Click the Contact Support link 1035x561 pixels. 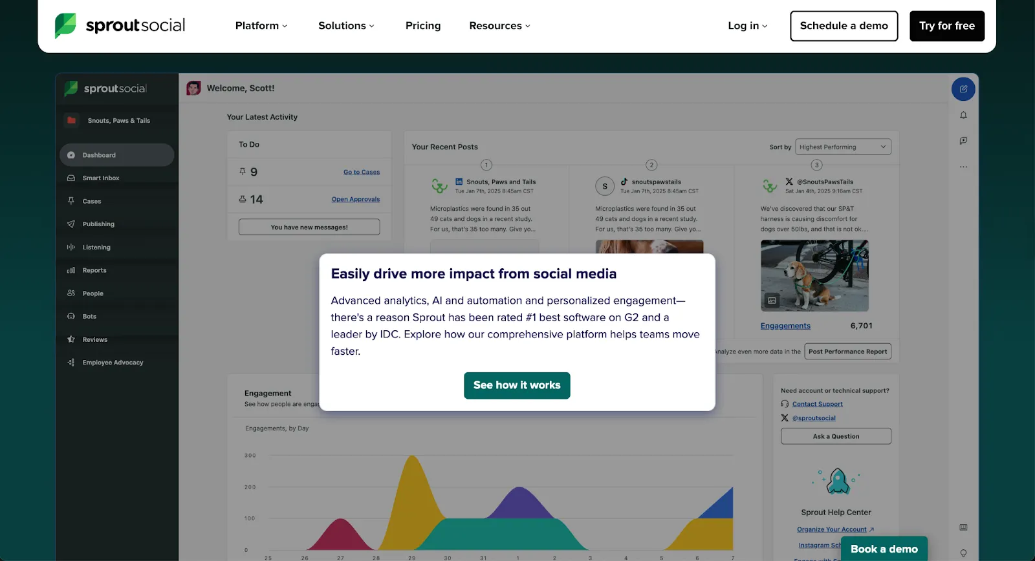pos(818,404)
